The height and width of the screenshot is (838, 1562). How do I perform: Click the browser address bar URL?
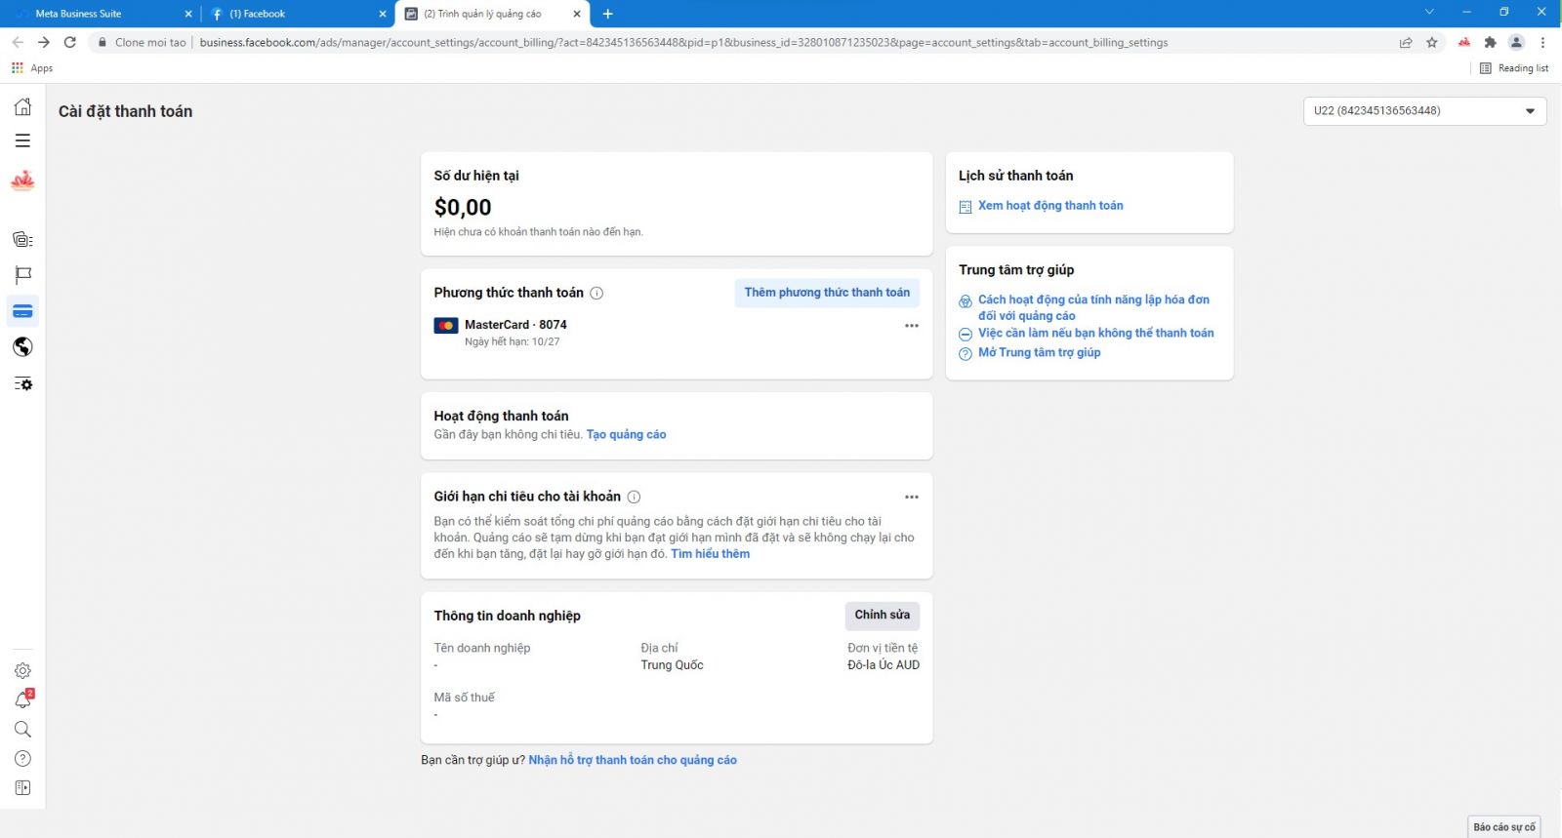[x=683, y=42]
